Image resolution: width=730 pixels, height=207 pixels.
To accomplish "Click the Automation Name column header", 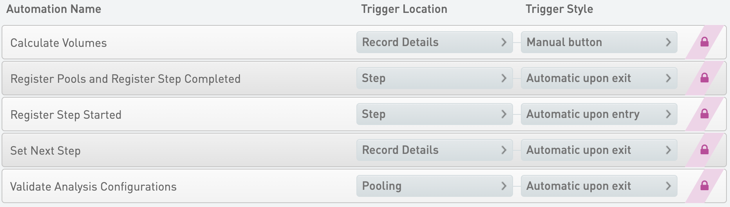I will coord(54,9).
